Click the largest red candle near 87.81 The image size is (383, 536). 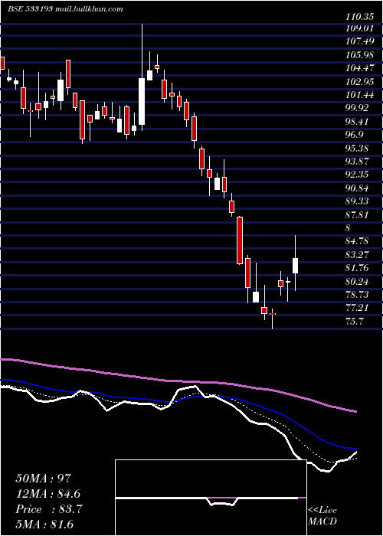pyautogui.click(x=240, y=240)
